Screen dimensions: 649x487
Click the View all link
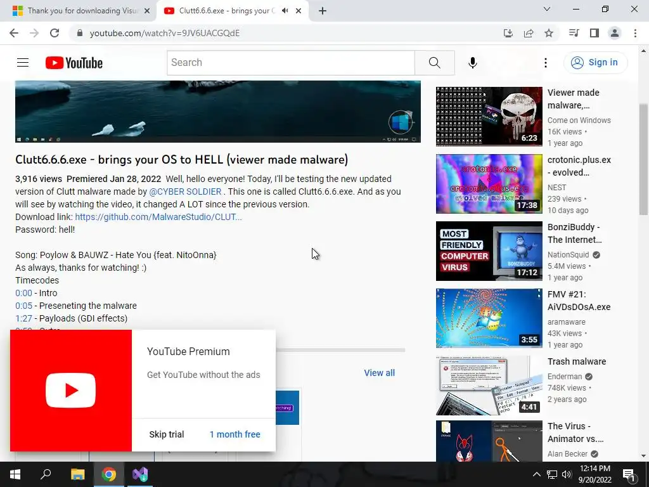[x=379, y=373]
